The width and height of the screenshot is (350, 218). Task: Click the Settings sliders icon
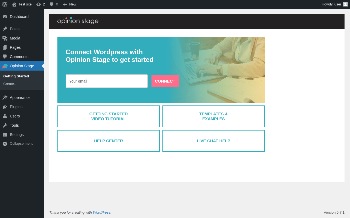pos(5,135)
